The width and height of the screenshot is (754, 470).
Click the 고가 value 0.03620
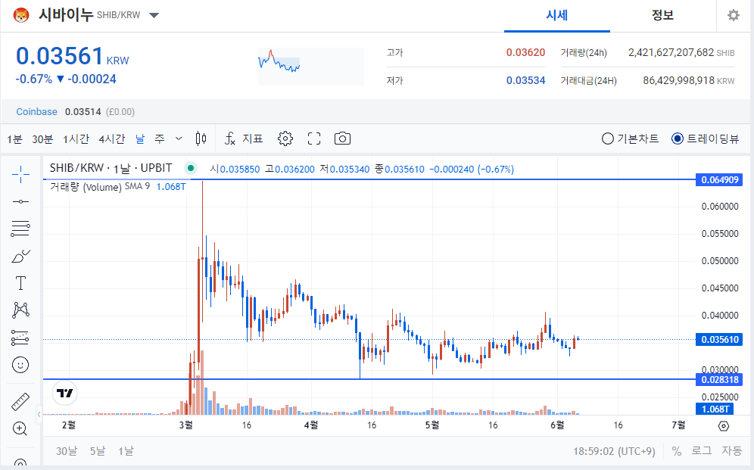point(525,52)
